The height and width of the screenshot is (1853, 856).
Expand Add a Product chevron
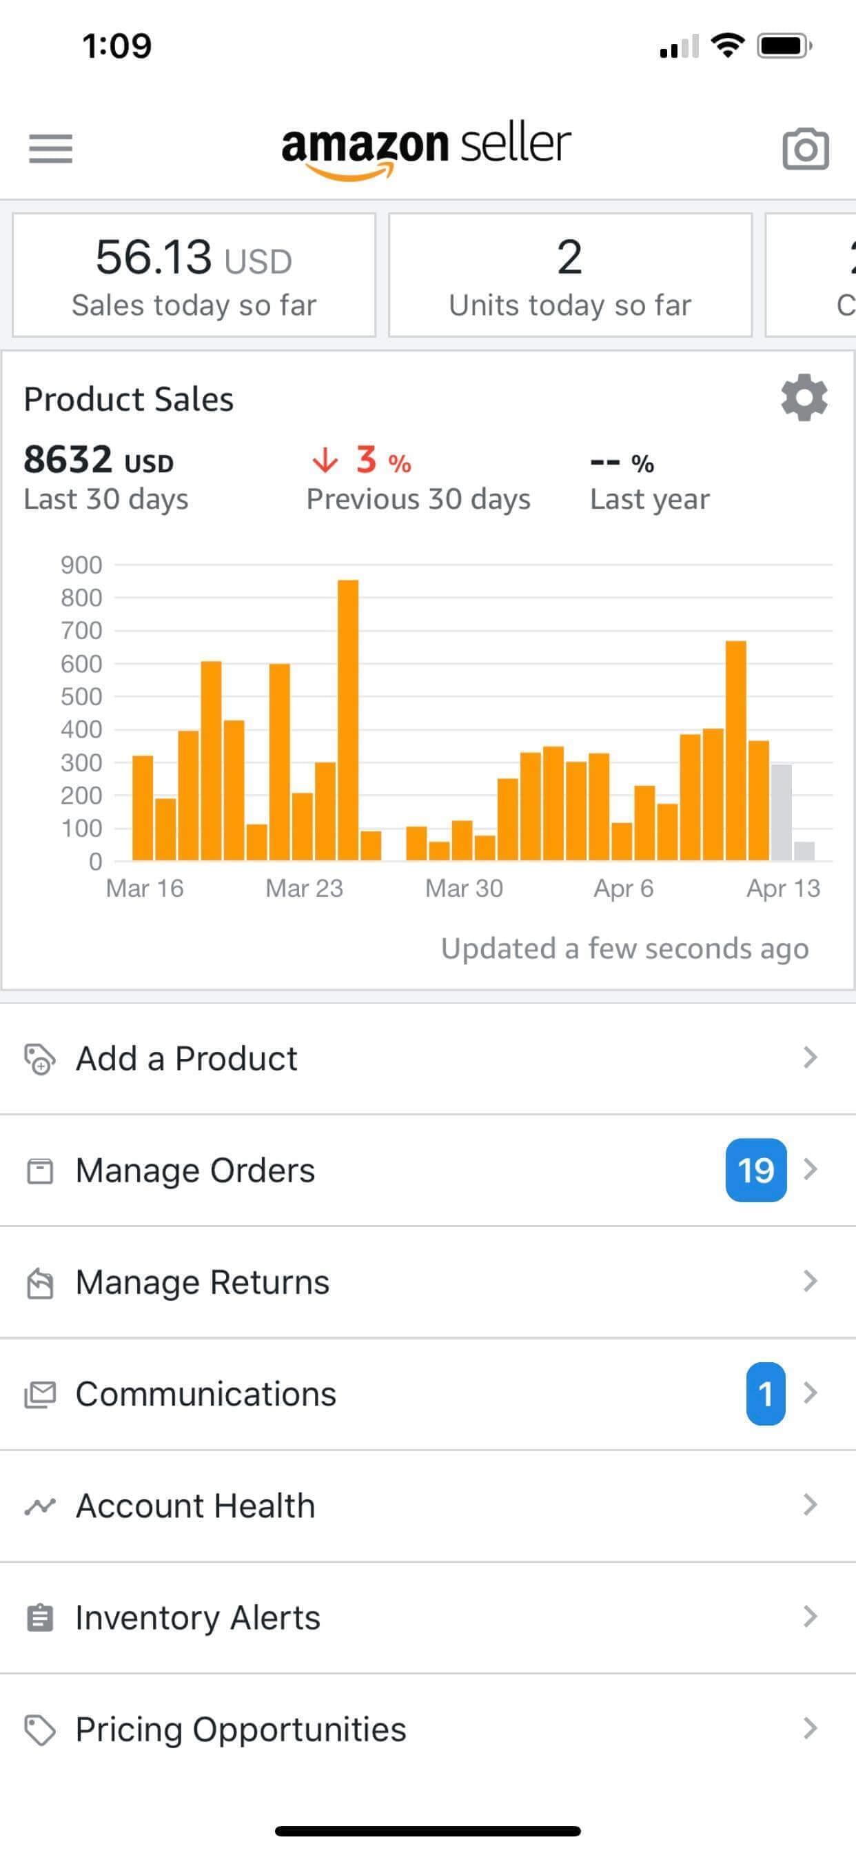click(x=810, y=1057)
